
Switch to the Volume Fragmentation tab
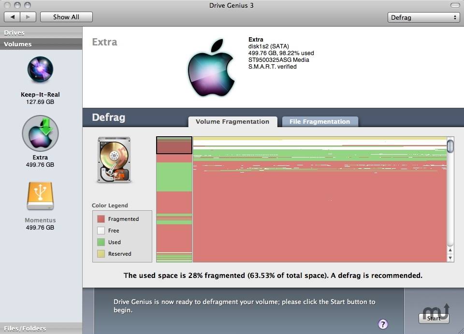tap(232, 122)
